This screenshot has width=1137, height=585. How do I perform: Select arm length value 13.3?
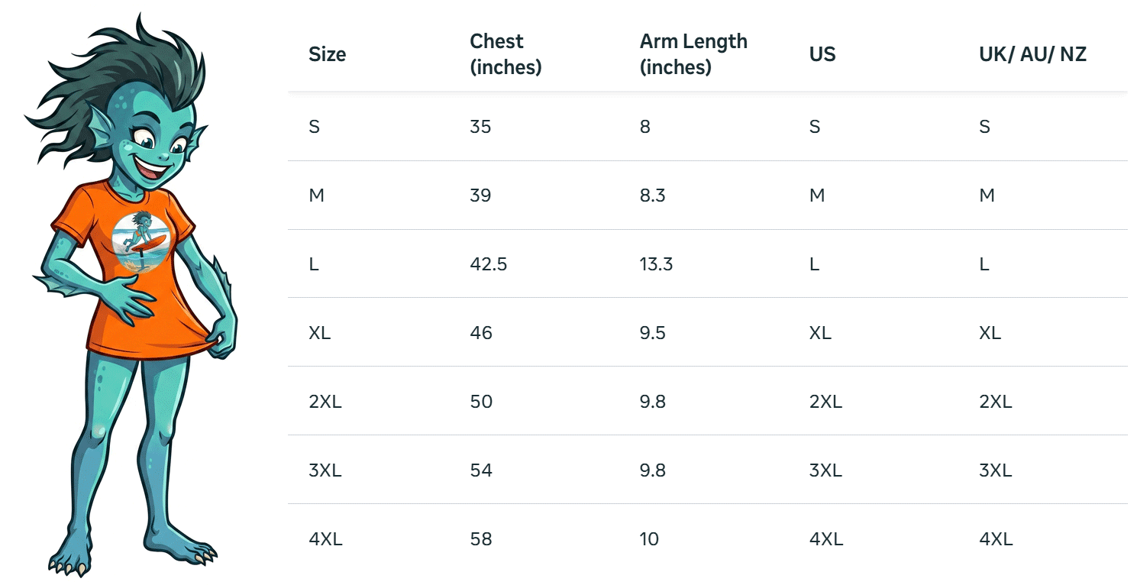click(656, 264)
